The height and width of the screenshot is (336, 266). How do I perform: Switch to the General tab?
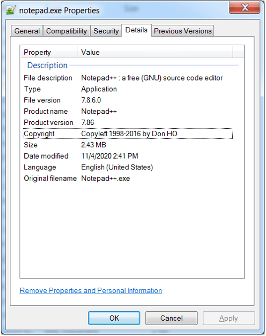coord(27,31)
